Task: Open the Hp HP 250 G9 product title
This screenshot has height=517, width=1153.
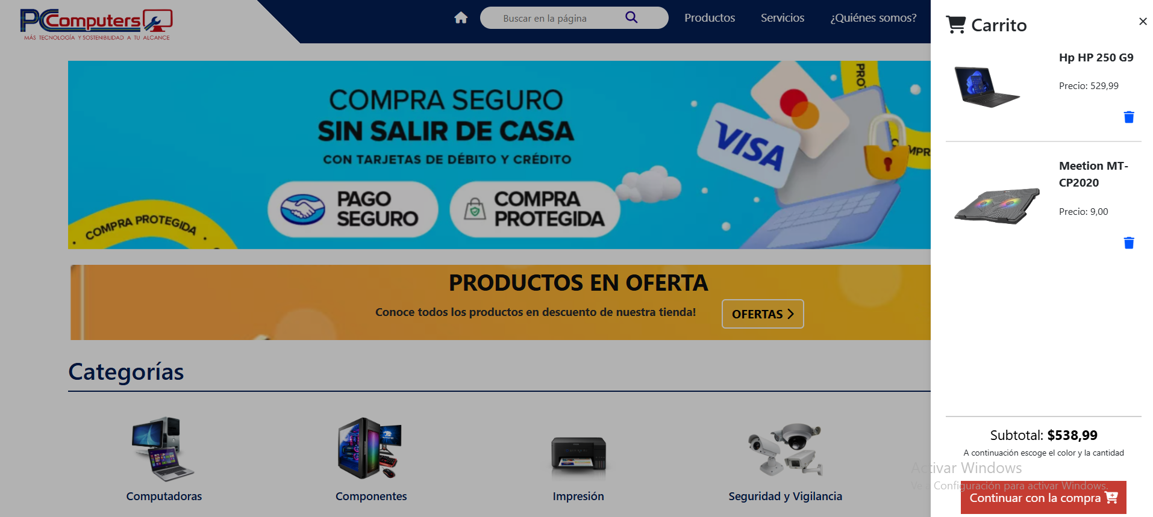Action: click(1096, 58)
